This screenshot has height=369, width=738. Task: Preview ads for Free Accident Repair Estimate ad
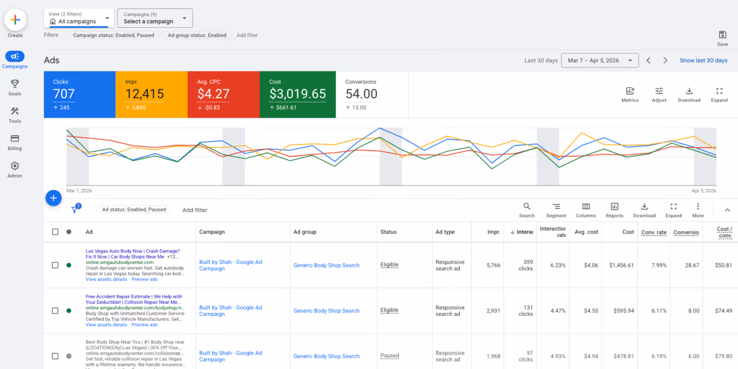[145, 325]
